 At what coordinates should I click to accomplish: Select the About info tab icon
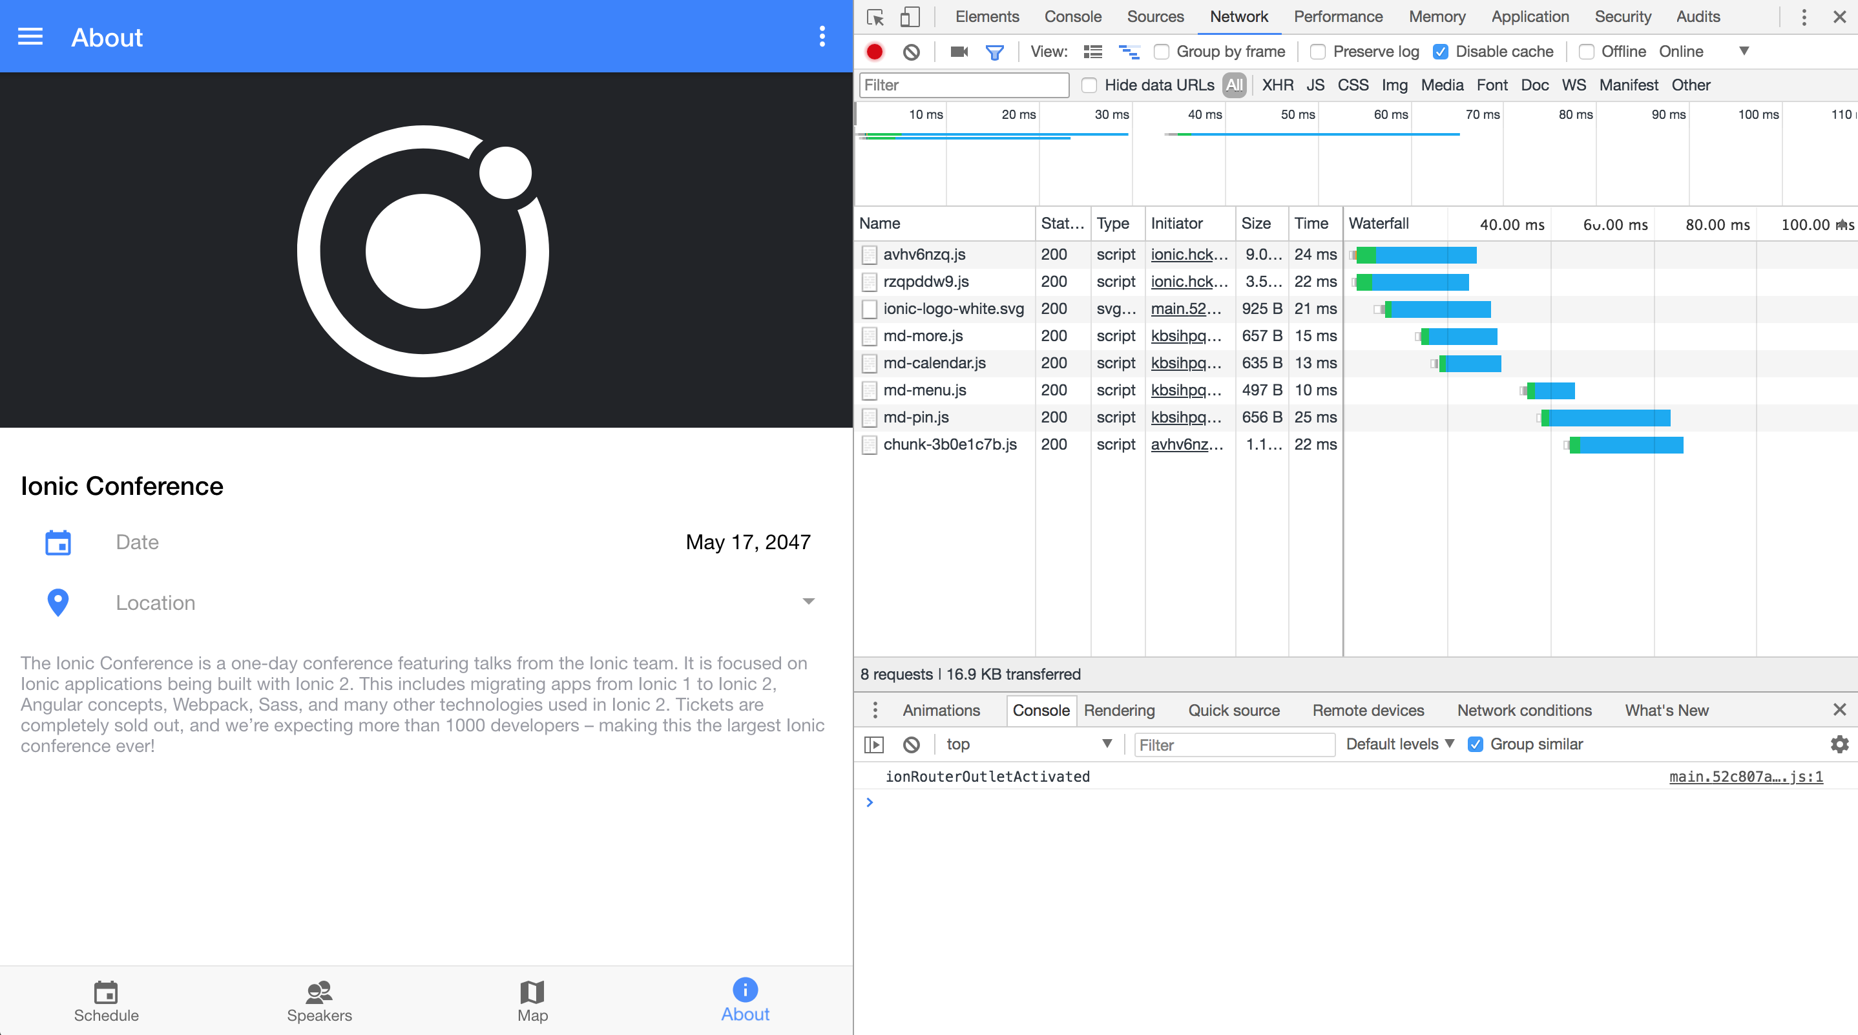[745, 990]
